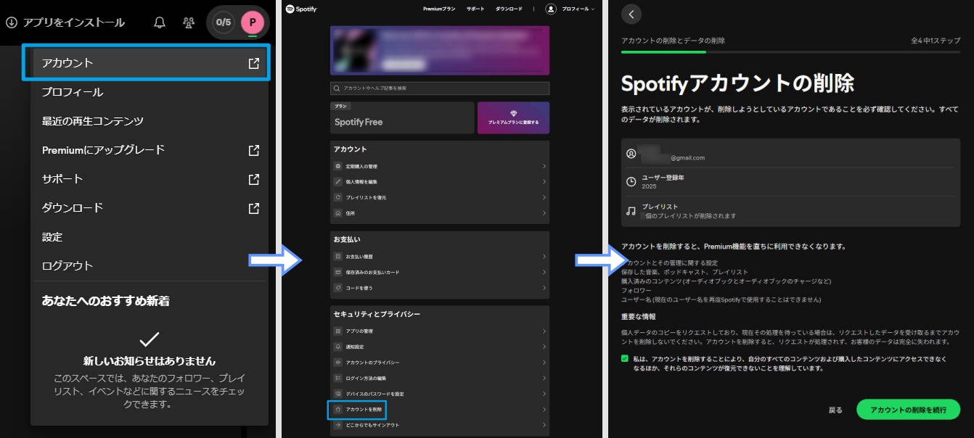This screenshot has height=438, width=974.
Task: Click the green deletion progress bar
Action: pos(663,51)
